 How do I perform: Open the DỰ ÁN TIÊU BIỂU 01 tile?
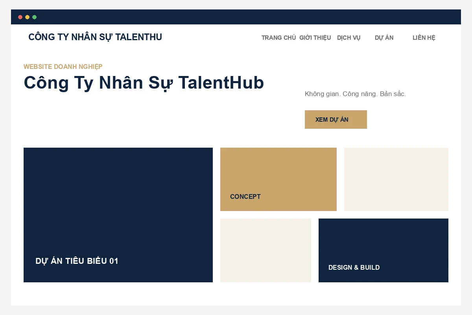(x=118, y=215)
